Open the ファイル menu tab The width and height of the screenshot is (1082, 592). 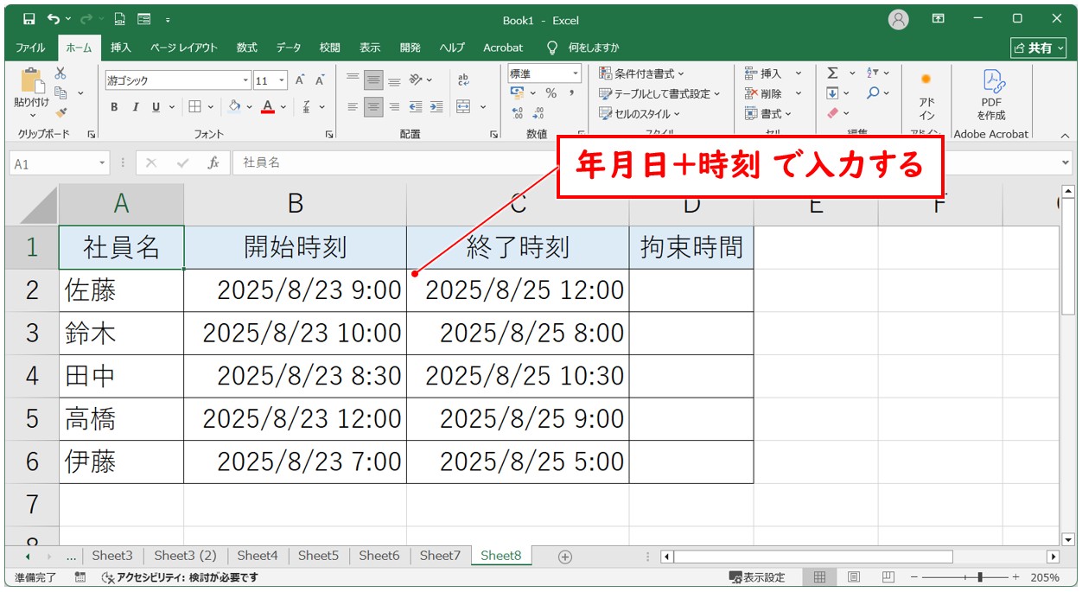click(x=31, y=48)
